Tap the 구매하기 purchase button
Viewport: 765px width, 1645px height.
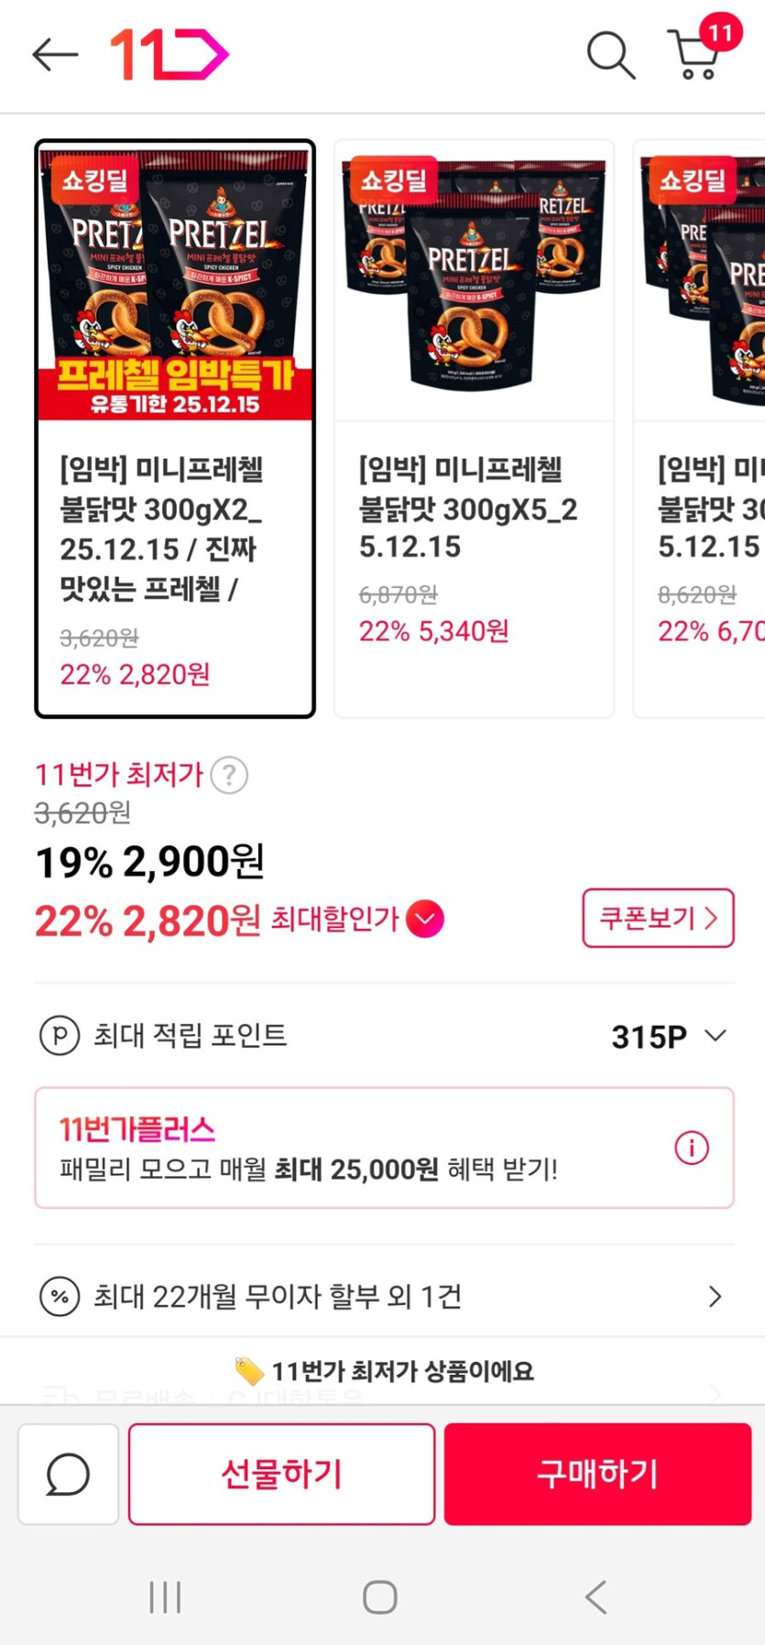click(x=596, y=1474)
